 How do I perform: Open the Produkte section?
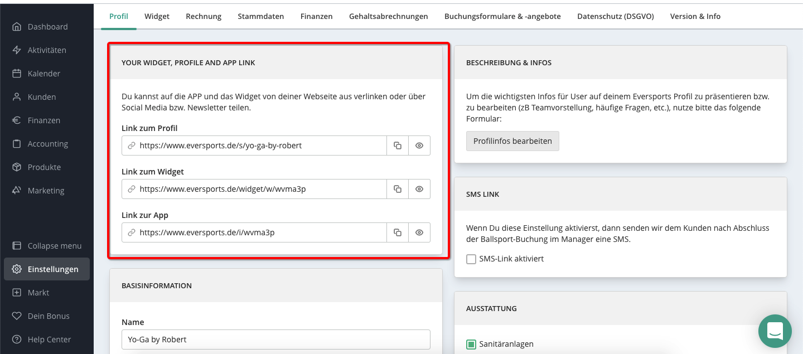[x=45, y=167]
